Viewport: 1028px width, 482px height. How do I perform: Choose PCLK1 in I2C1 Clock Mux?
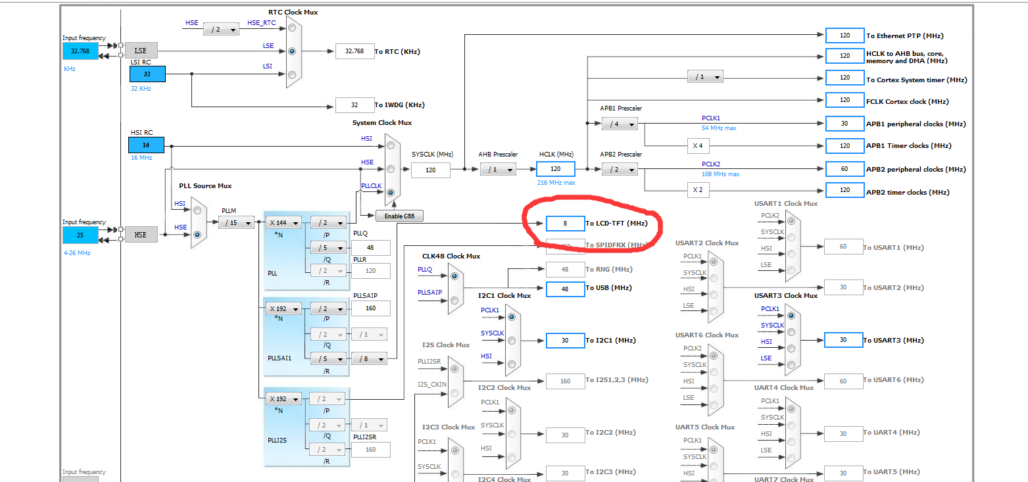click(511, 317)
